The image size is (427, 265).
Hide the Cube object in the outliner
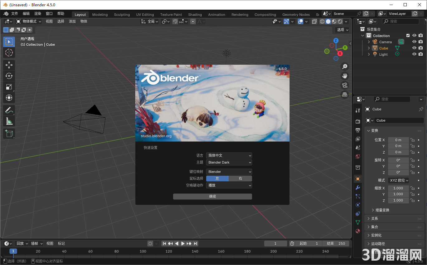tap(414, 48)
